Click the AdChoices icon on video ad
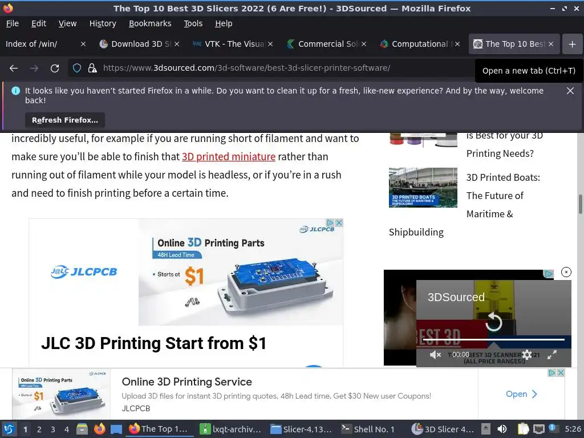Image resolution: width=584 pixels, height=438 pixels. pyautogui.click(x=548, y=274)
